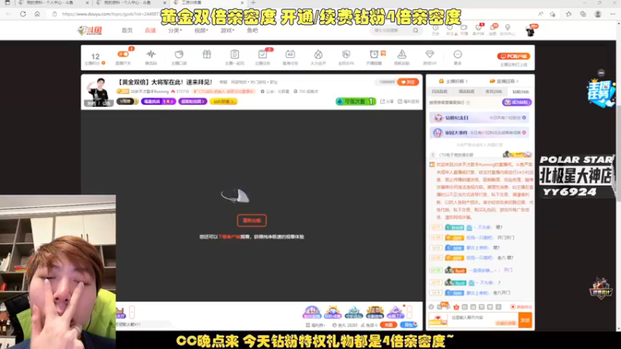The height and width of the screenshot is (349, 621).
Task: Open the 直播回看 link
Action: (x=504, y=81)
